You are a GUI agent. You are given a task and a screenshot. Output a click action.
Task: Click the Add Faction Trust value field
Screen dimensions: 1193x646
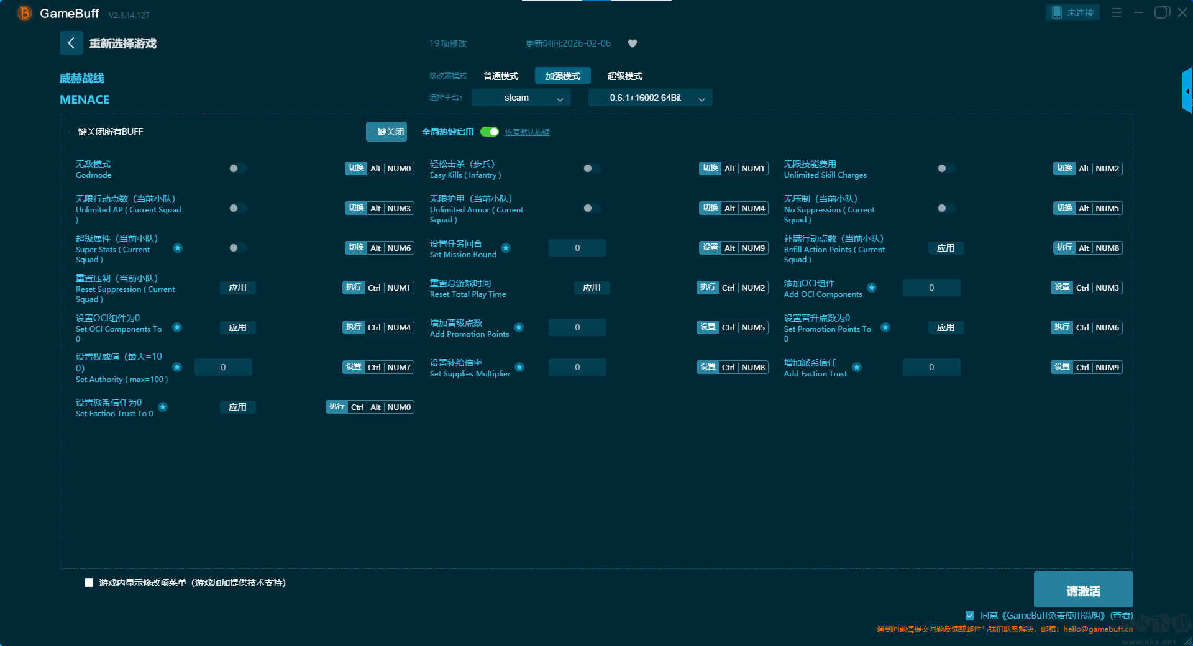931,367
